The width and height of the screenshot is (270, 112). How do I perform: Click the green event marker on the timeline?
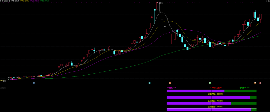click(210, 83)
